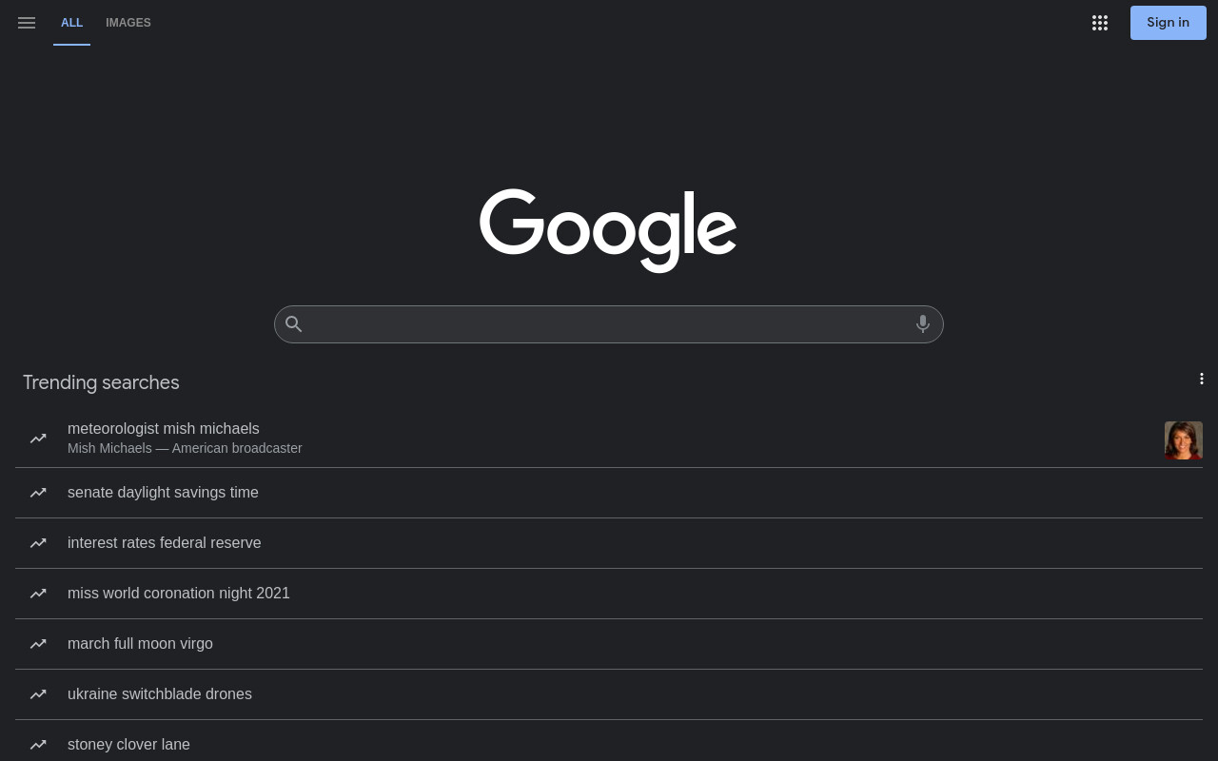
Task: Click the magnifying glass search icon
Action: (x=294, y=324)
